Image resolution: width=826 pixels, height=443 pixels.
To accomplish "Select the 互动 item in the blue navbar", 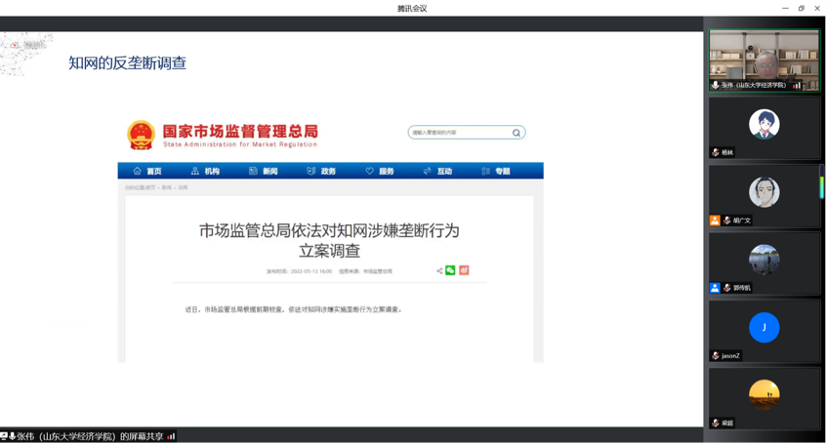I will (x=437, y=171).
